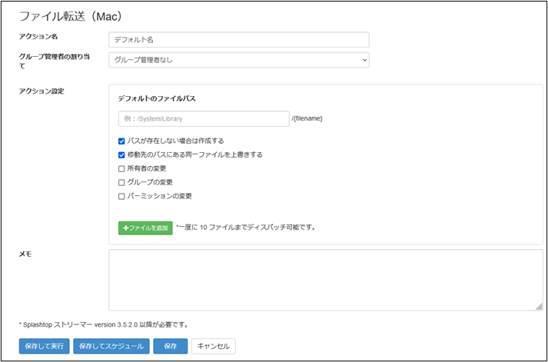Screen dimensions: 548x362
Task: Click the キャンセル button
Action: point(214,347)
